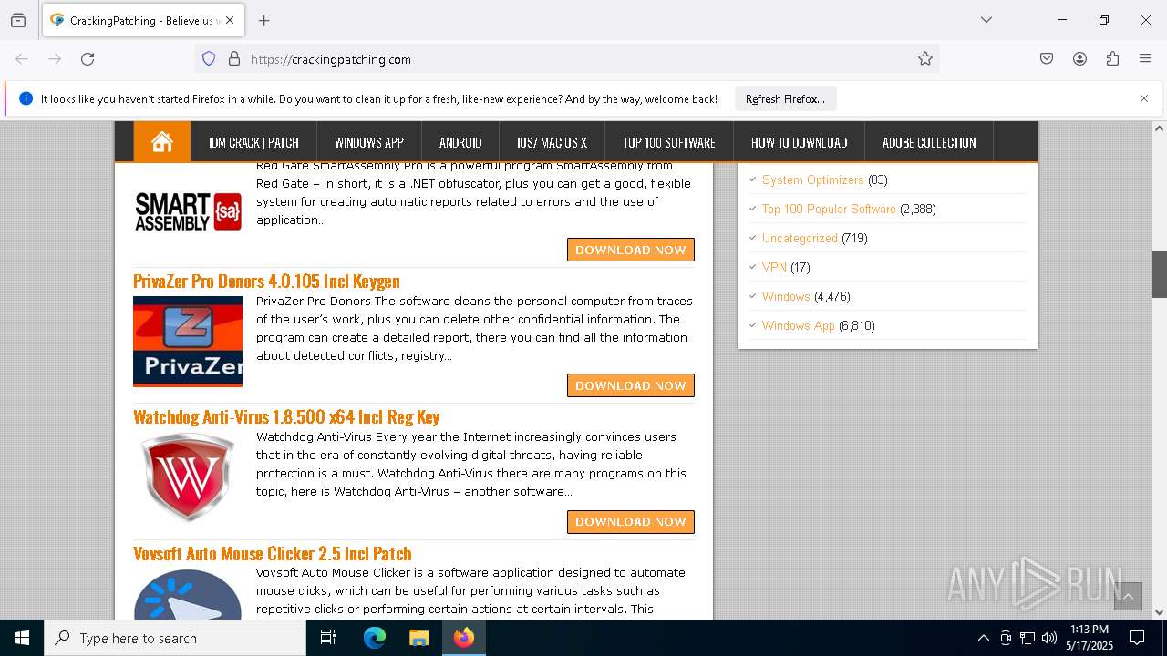Dismiss the Firefox refresh notification bar
The image size is (1167, 656).
(x=1144, y=98)
